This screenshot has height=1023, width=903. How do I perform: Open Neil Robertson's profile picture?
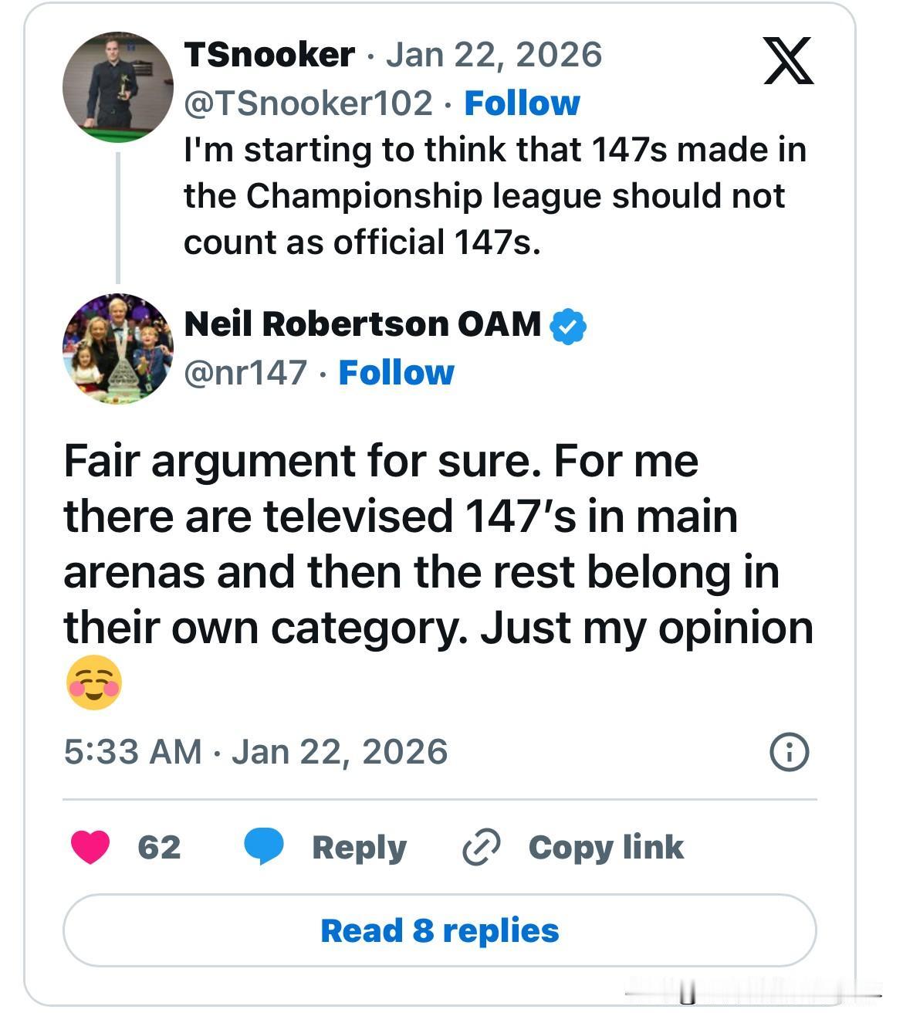tap(117, 349)
